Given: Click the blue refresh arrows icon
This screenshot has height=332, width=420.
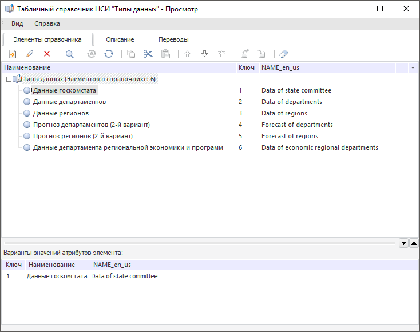Looking at the screenshot, I should 108,54.
